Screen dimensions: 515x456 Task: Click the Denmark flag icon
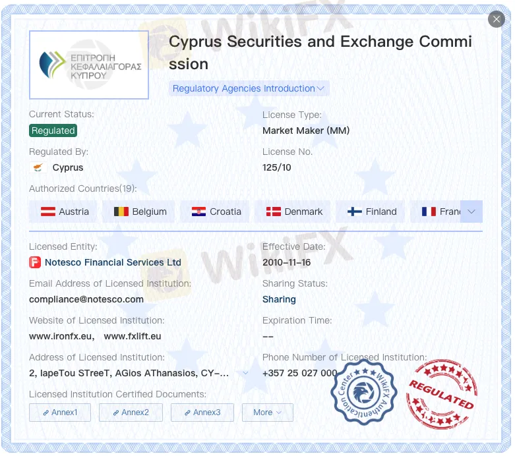point(274,212)
